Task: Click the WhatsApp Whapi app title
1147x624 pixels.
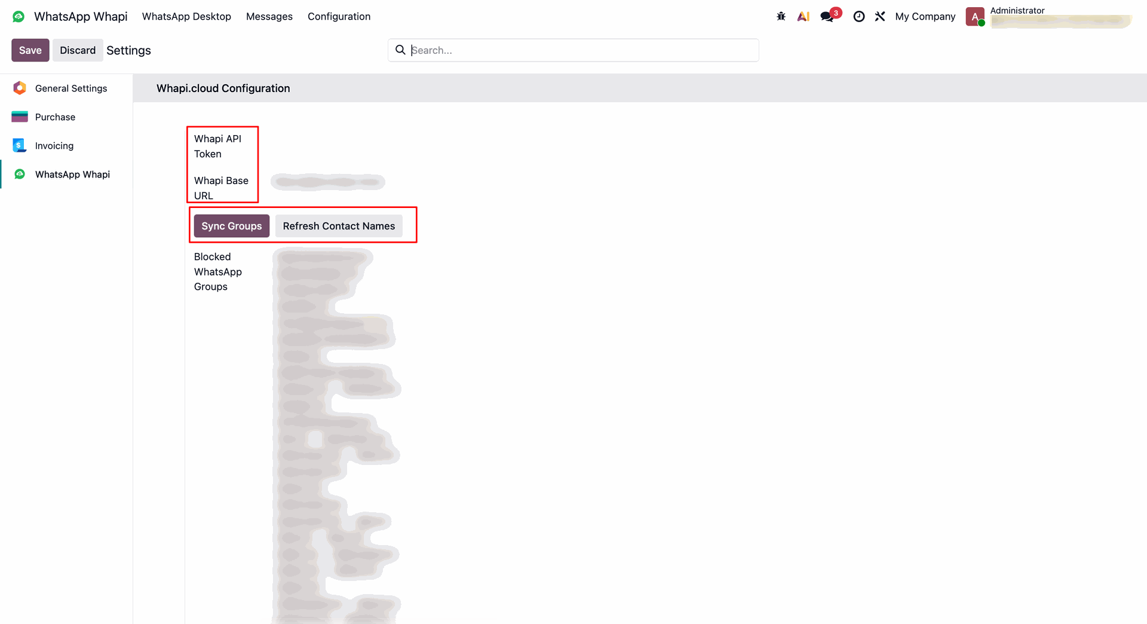Action: pos(81,17)
